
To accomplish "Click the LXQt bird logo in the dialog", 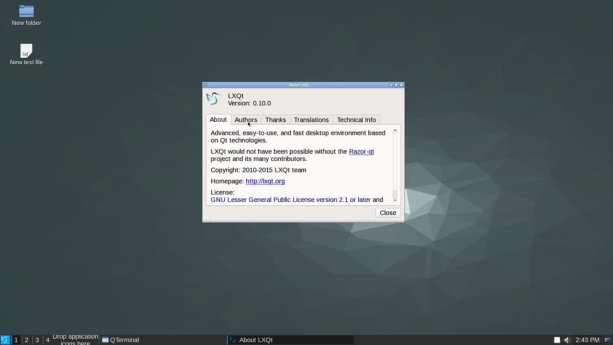I will pos(213,99).
